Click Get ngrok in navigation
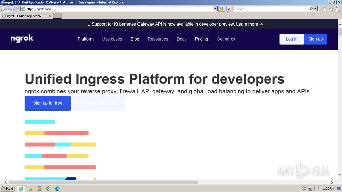Screen dimensions: 342x192 click(x=226, y=39)
